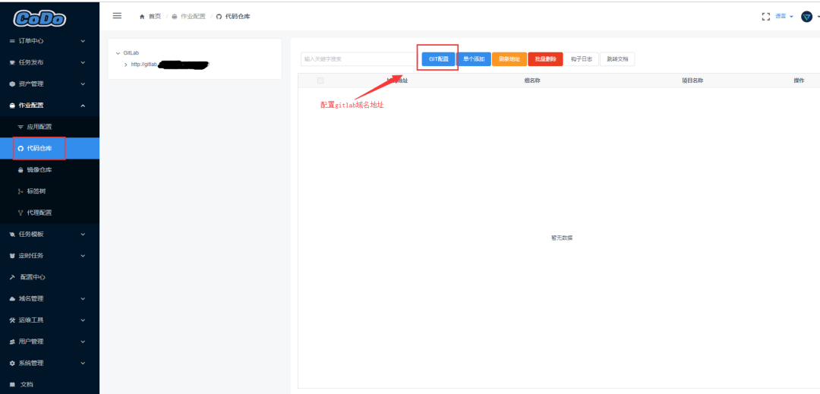The height and width of the screenshot is (394, 820).
Task: Open 配置中心 menu item
Action: [x=49, y=278]
